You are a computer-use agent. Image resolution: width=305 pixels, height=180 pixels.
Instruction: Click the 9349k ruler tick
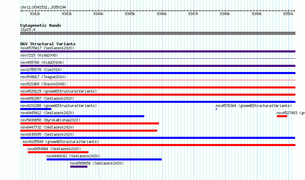coord(257,14)
